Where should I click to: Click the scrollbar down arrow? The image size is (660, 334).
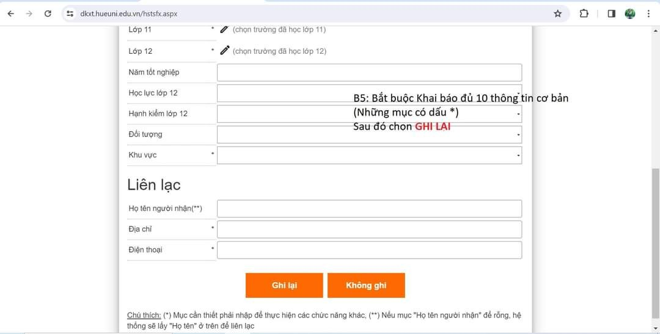pos(655,328)
